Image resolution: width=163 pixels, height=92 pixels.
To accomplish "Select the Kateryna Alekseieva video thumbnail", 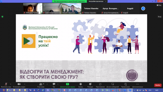I will point(52,8).
